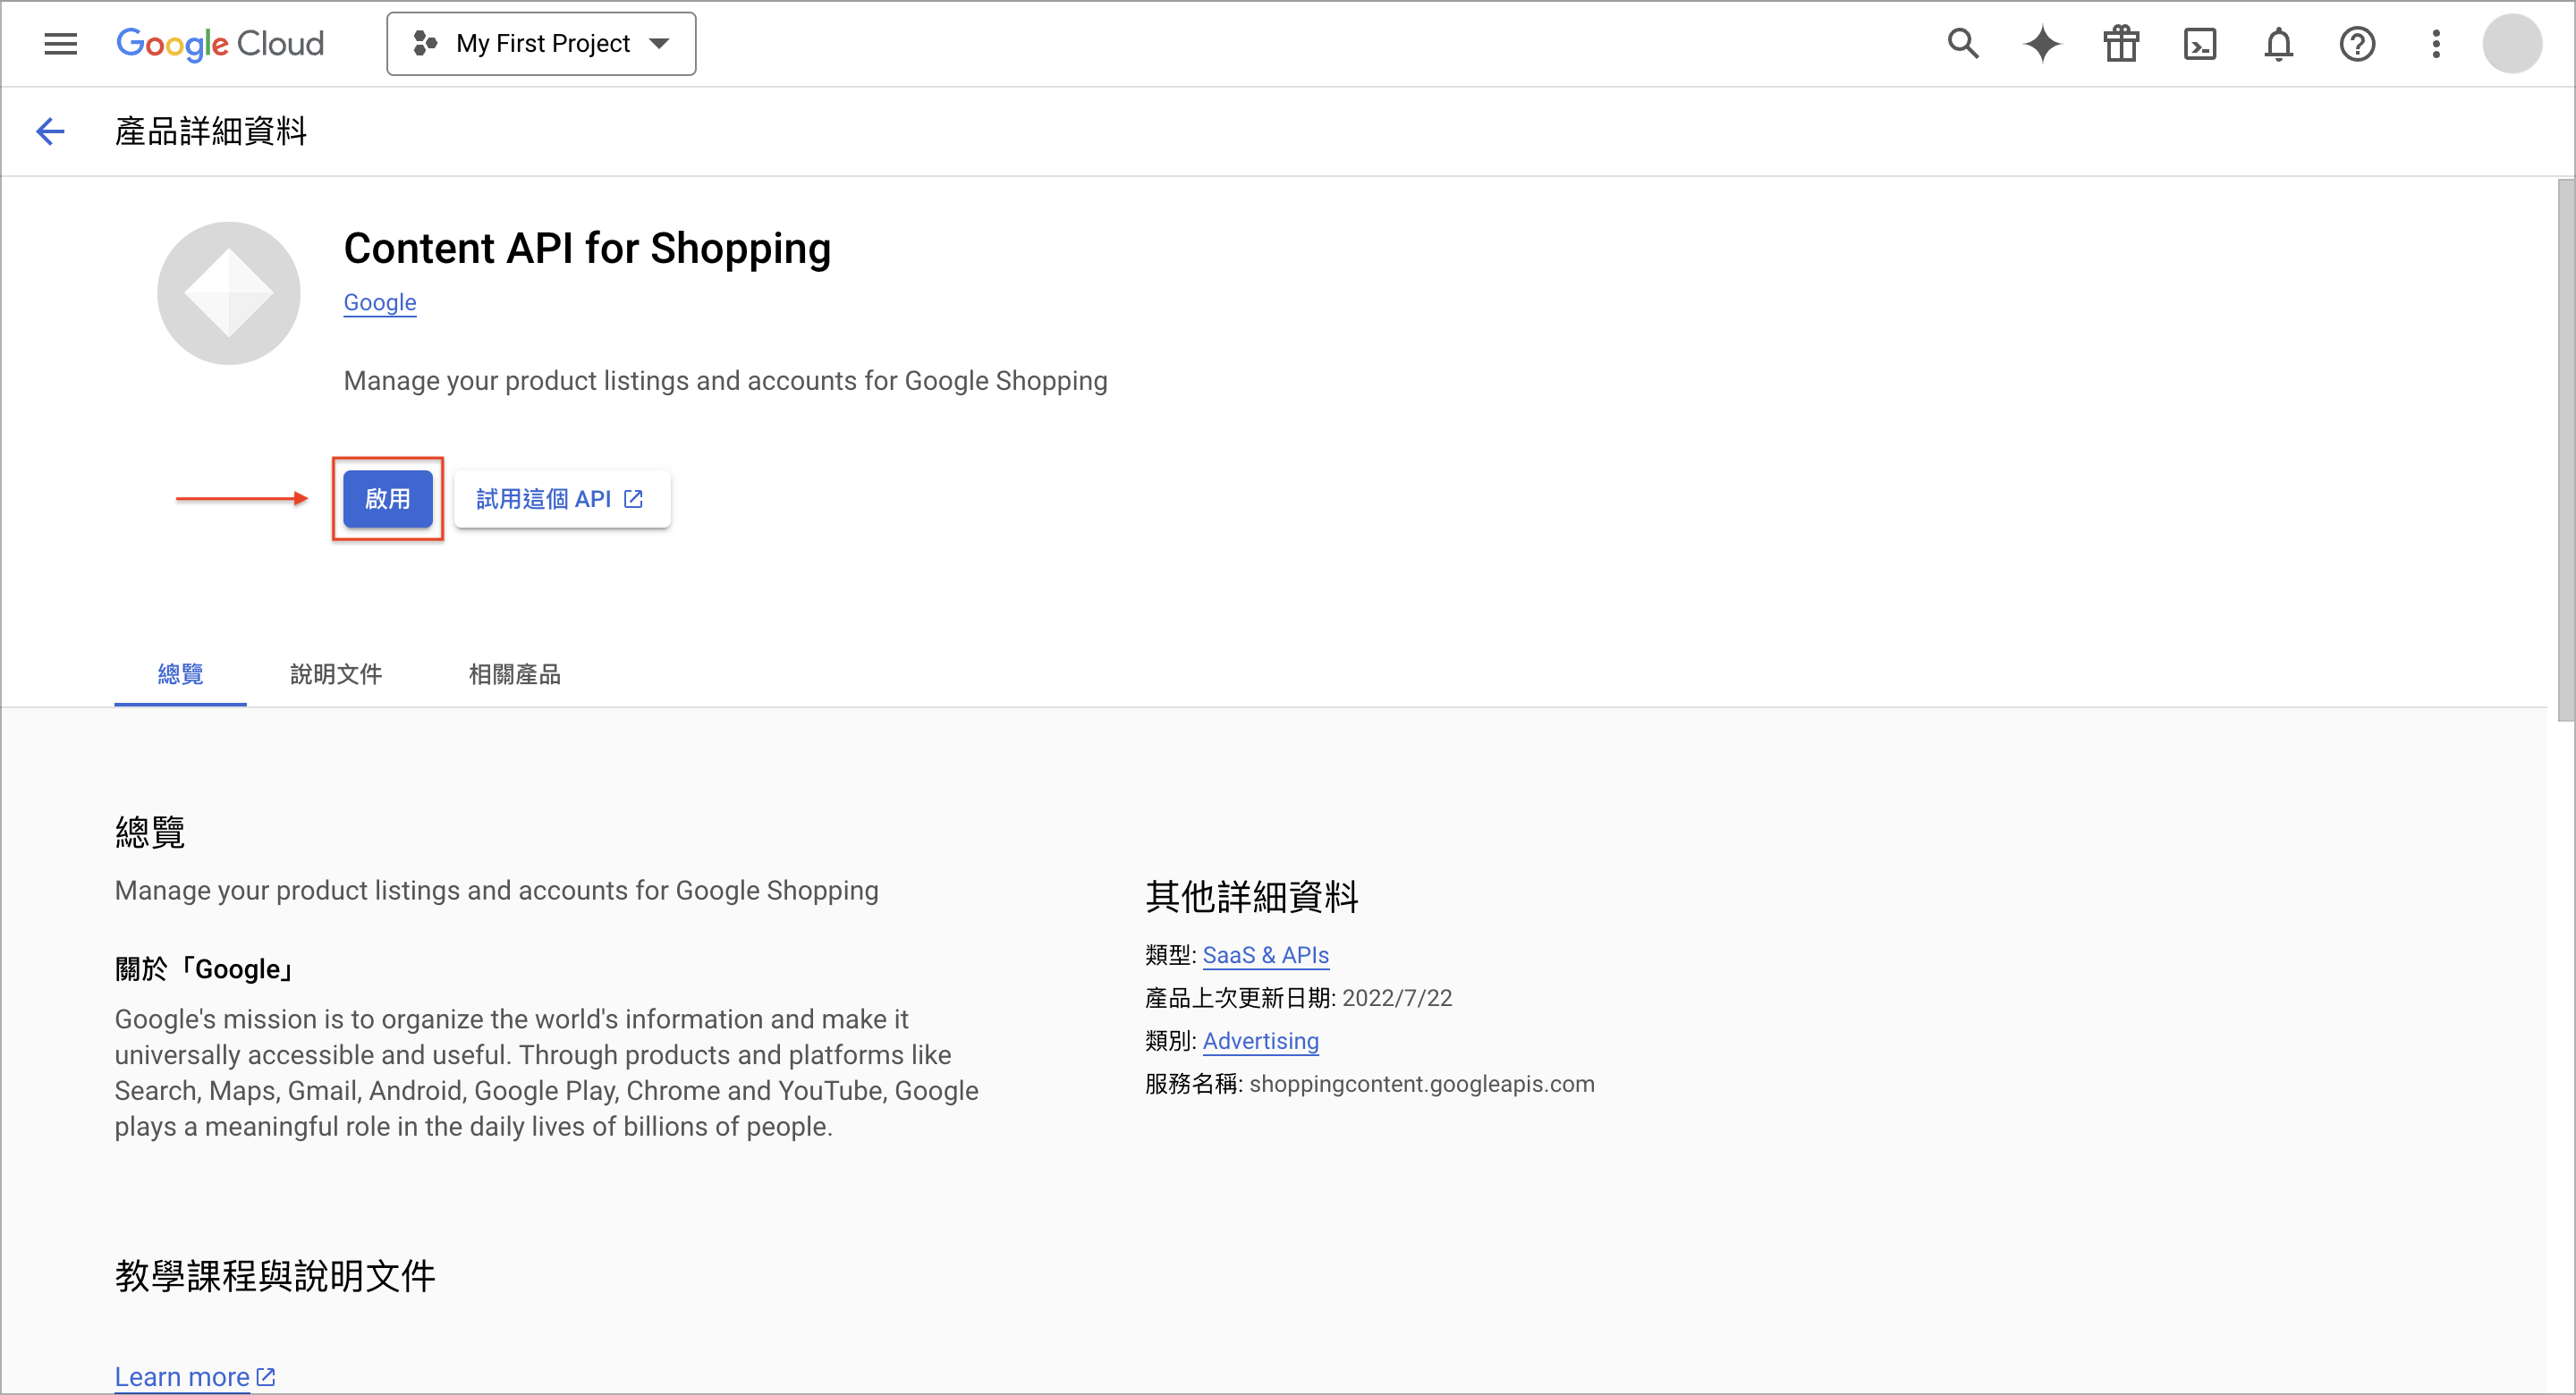The height and width of the screenshot is (1395, 2576).
Task: Click the blue 啟用 enable button
Action: tap(387, 499)
